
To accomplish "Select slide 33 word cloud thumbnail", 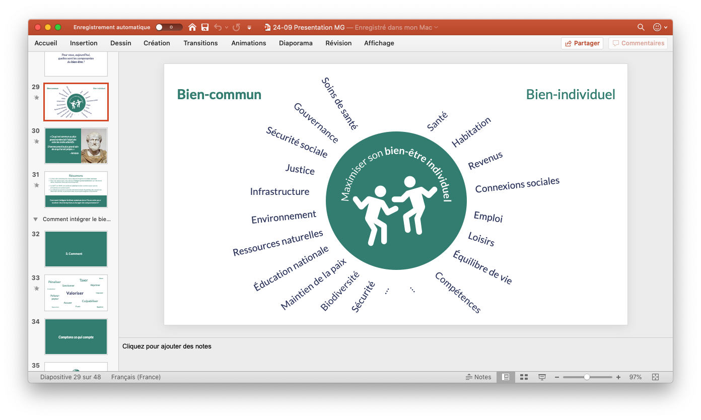I will 76,293.
